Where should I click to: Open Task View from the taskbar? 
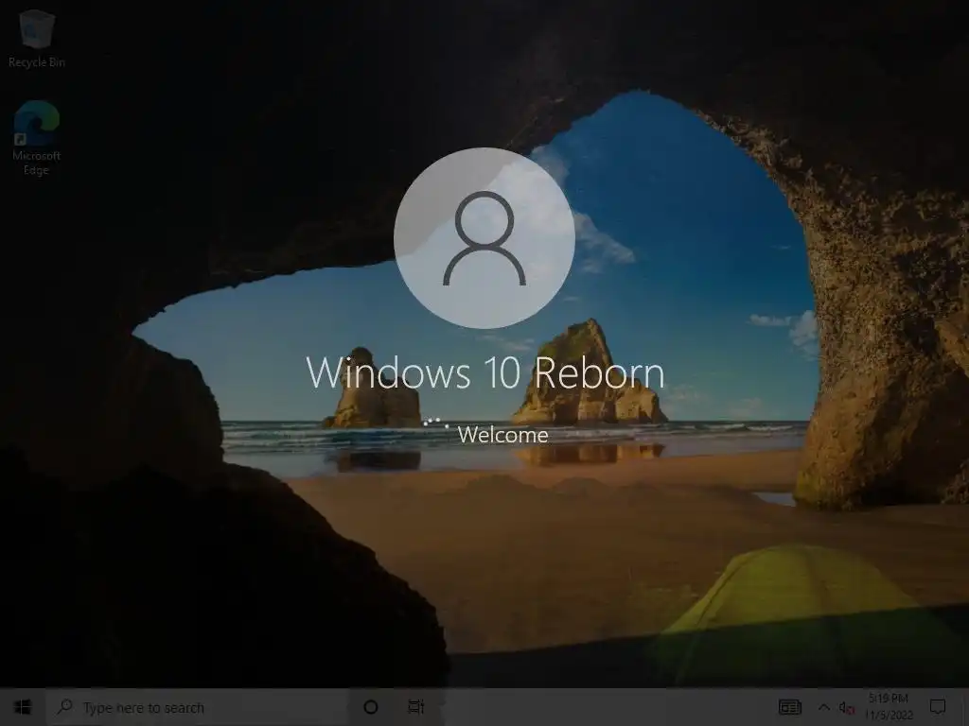tap(416, 707)
